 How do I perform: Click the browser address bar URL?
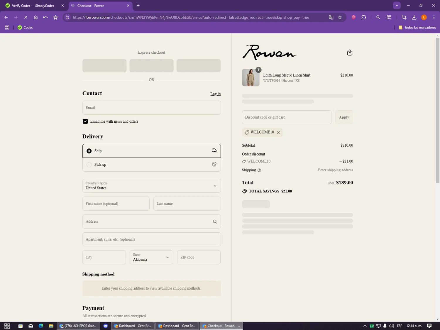[191, 17]
